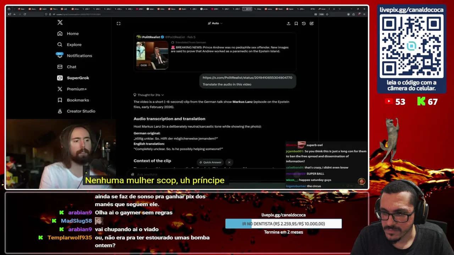Bookmark this Grok conversation

(296, 23)
